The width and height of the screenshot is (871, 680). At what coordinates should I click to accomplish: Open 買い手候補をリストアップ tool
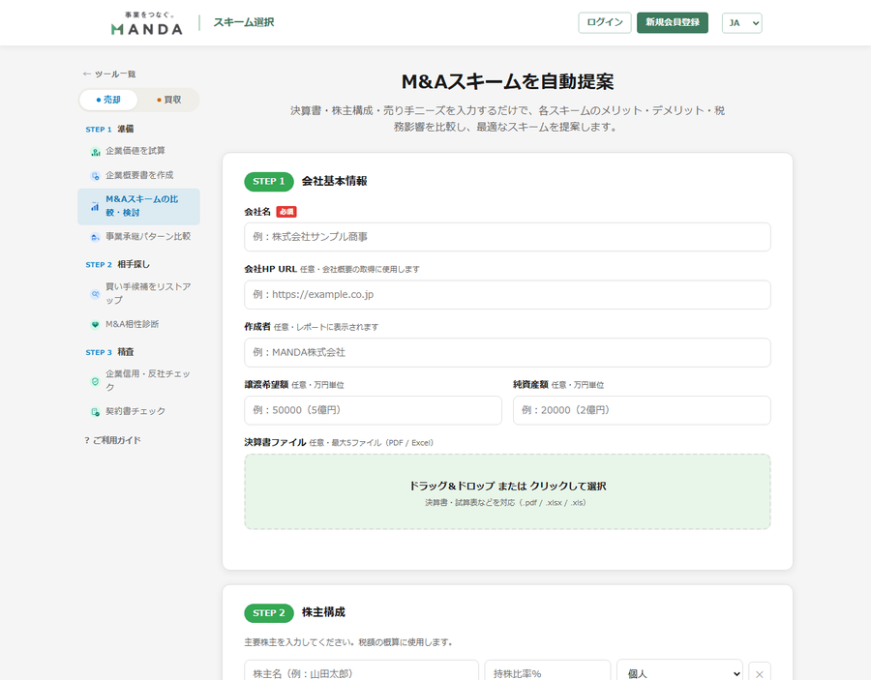click(x=138, y=294)
